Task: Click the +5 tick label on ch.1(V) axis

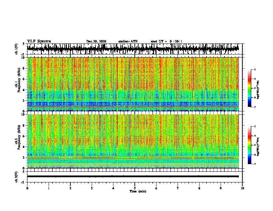Action: 24,44
